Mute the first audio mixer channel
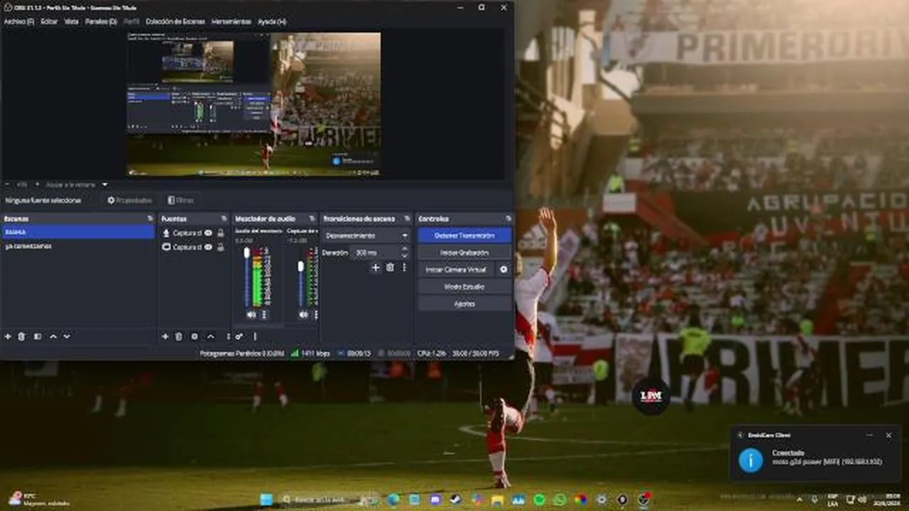909x511 pixels. [251, 314]
